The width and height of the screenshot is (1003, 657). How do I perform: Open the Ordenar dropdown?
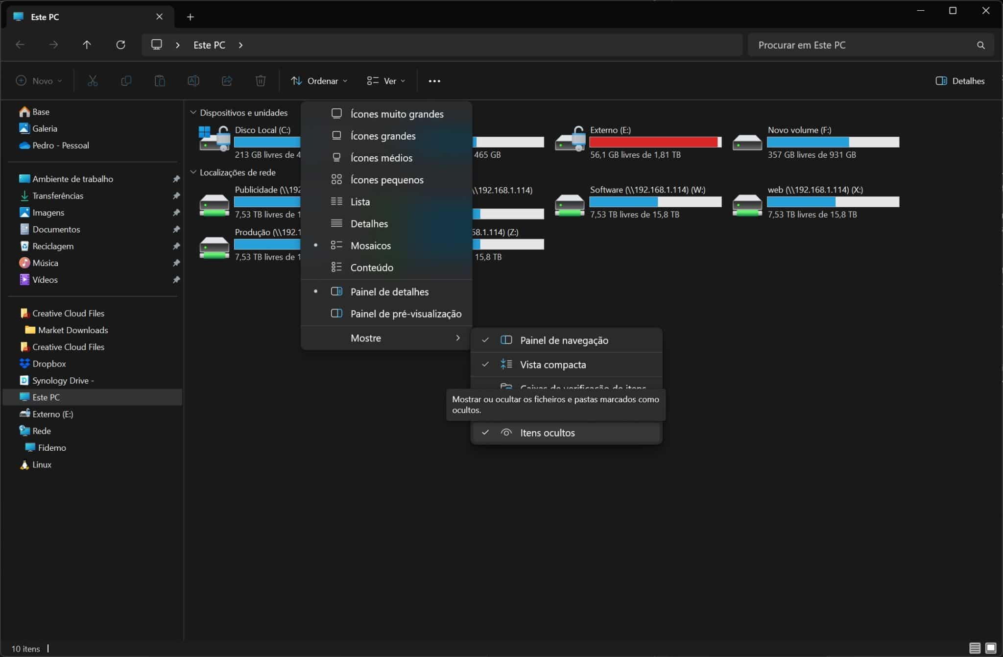pos(319,81)
